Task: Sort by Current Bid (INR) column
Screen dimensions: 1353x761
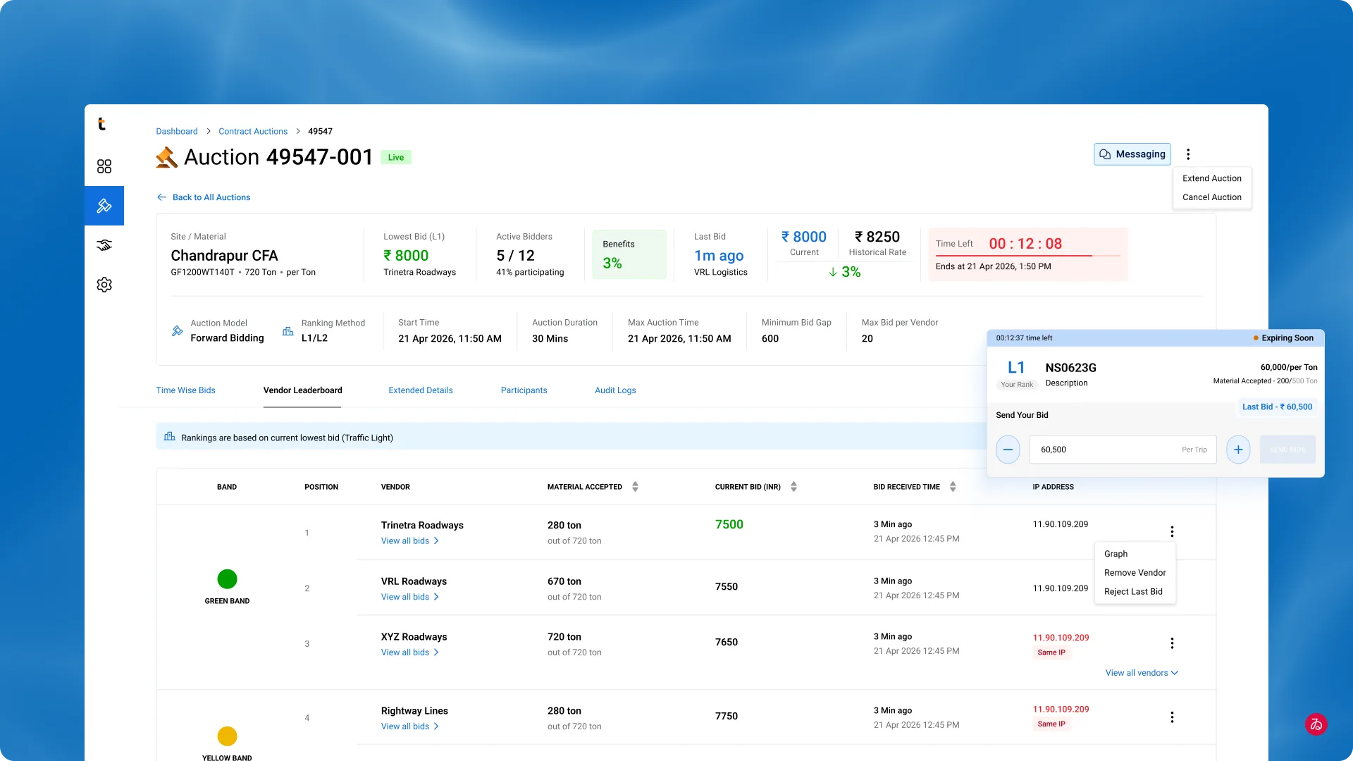Action: coord(793,487)
